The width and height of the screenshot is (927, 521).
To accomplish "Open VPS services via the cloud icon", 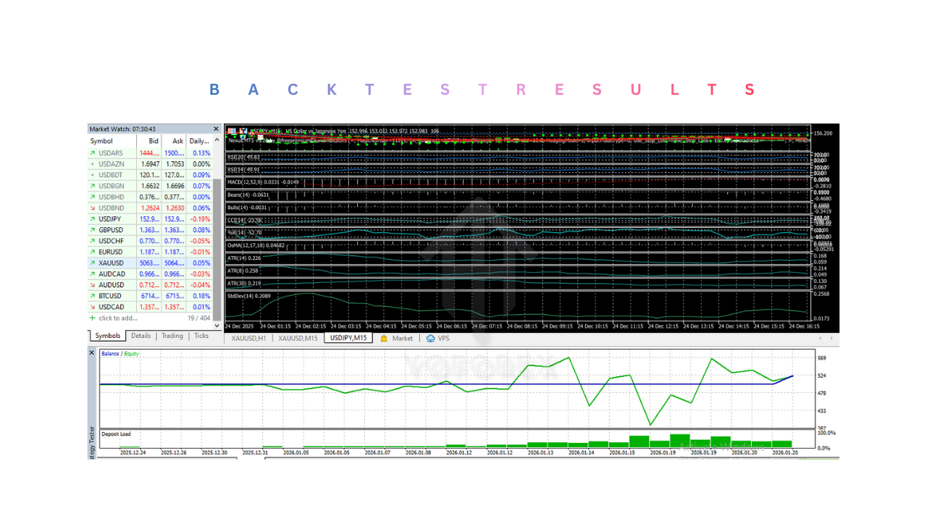I will 431,338.
